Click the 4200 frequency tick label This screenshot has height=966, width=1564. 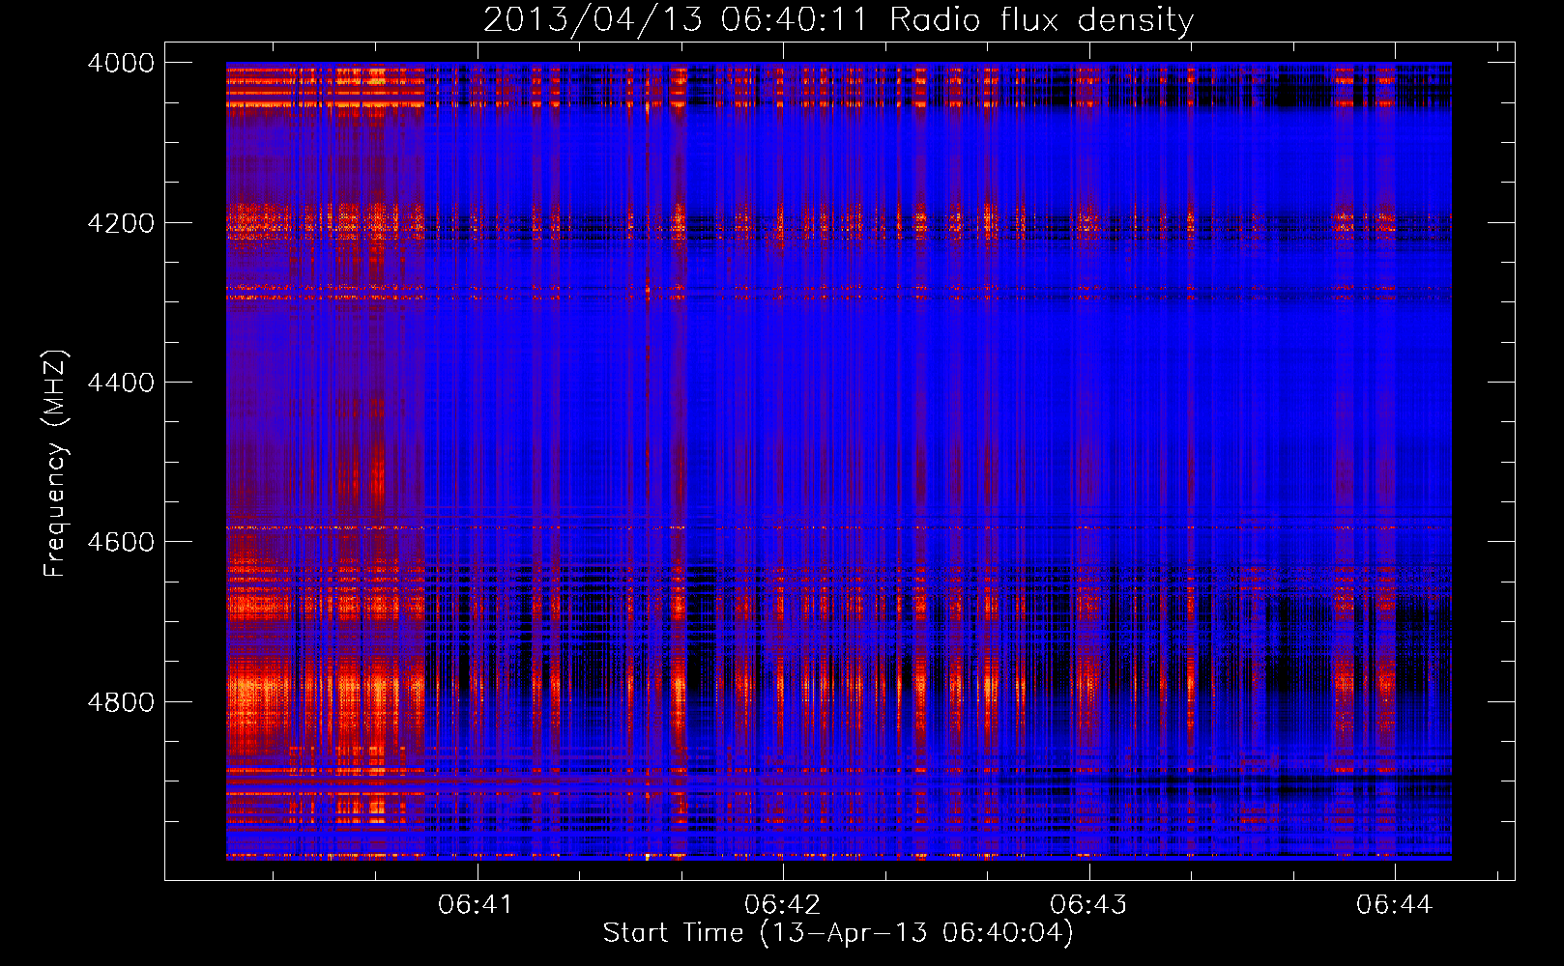pyautogui.click(x=121, y=223)
